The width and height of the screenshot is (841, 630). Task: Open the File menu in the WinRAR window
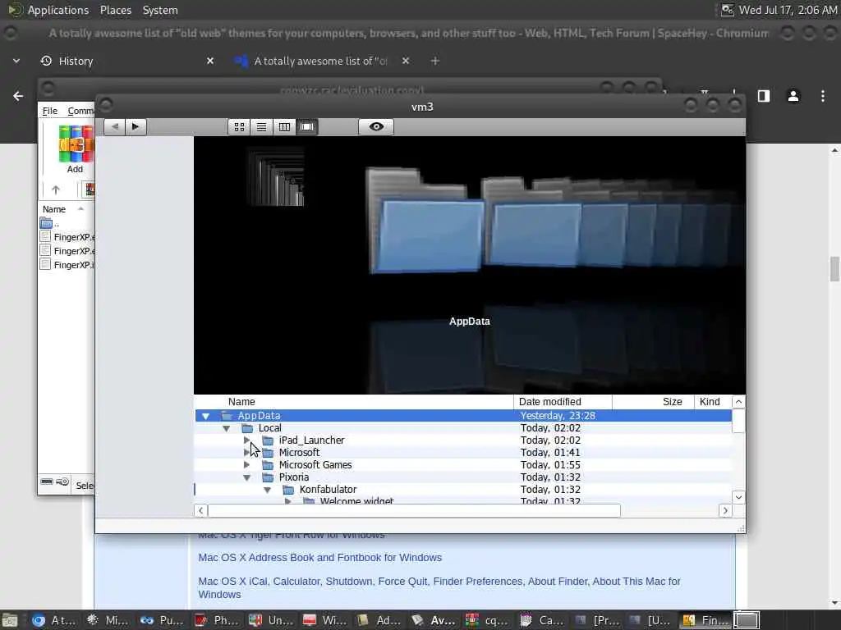click(50, 111)
